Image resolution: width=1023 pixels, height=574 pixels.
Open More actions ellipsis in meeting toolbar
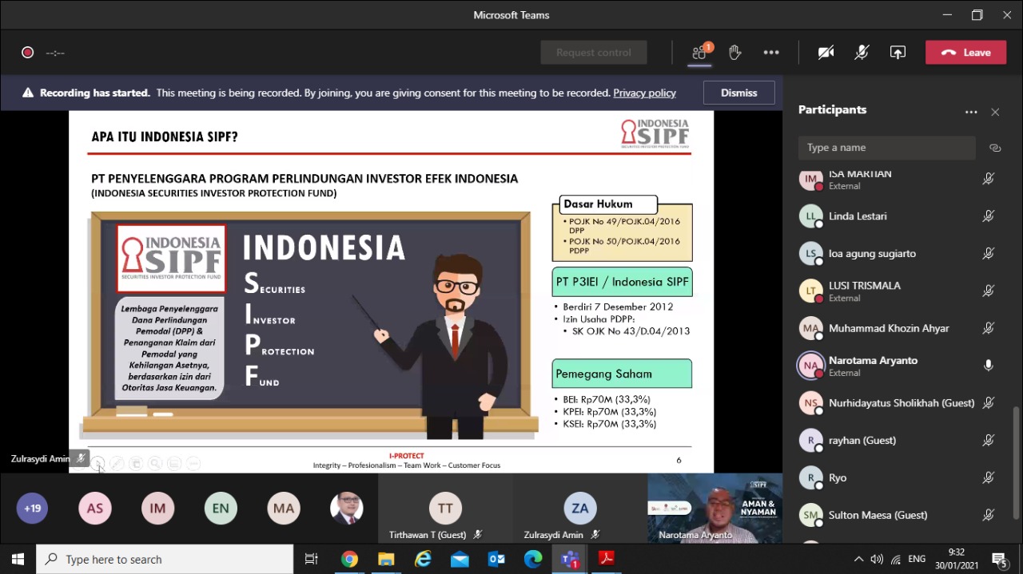pos(770,53)
